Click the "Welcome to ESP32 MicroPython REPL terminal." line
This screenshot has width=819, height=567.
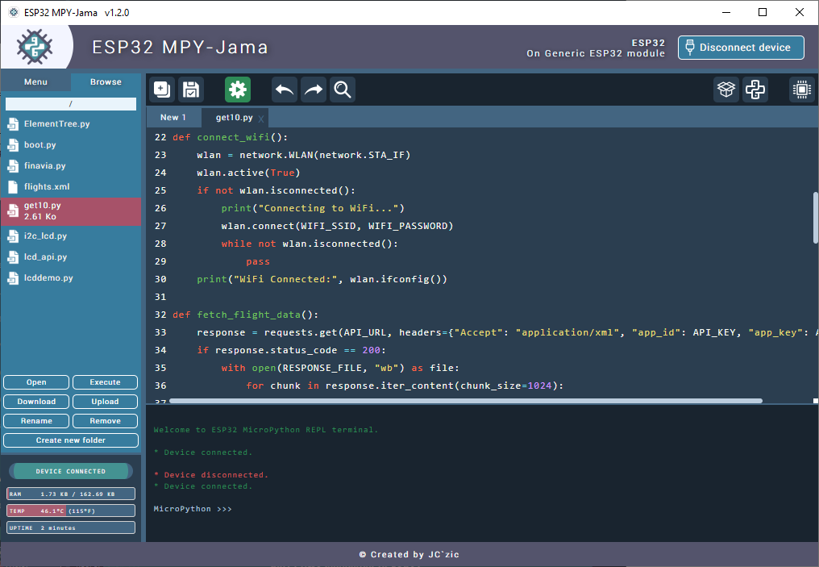click(265, 430)
